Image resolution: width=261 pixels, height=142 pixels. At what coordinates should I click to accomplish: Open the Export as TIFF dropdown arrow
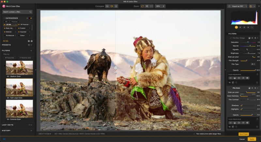(x=246, y=6)
